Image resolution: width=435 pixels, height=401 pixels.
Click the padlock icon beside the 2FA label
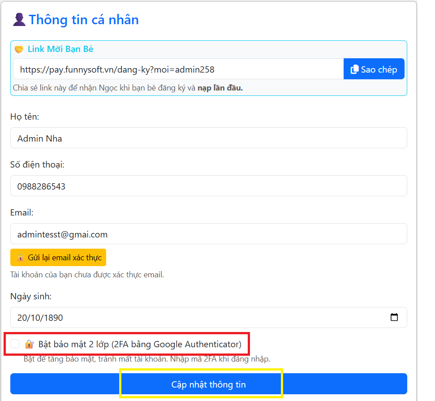pyautogui.click(x=30, y=344)
